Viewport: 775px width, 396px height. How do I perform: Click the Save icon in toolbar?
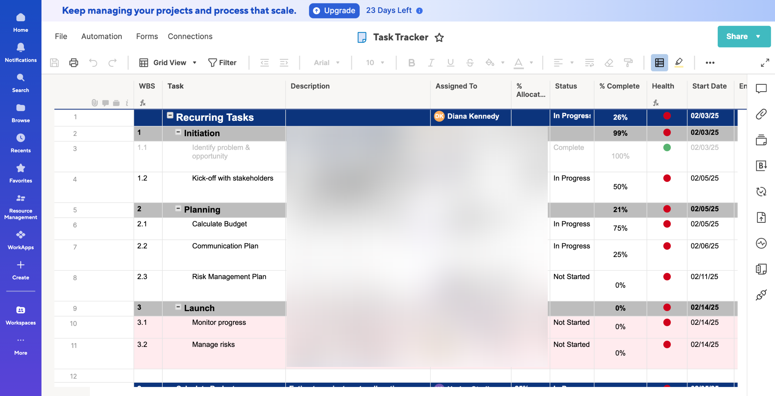tap(54, 63)
